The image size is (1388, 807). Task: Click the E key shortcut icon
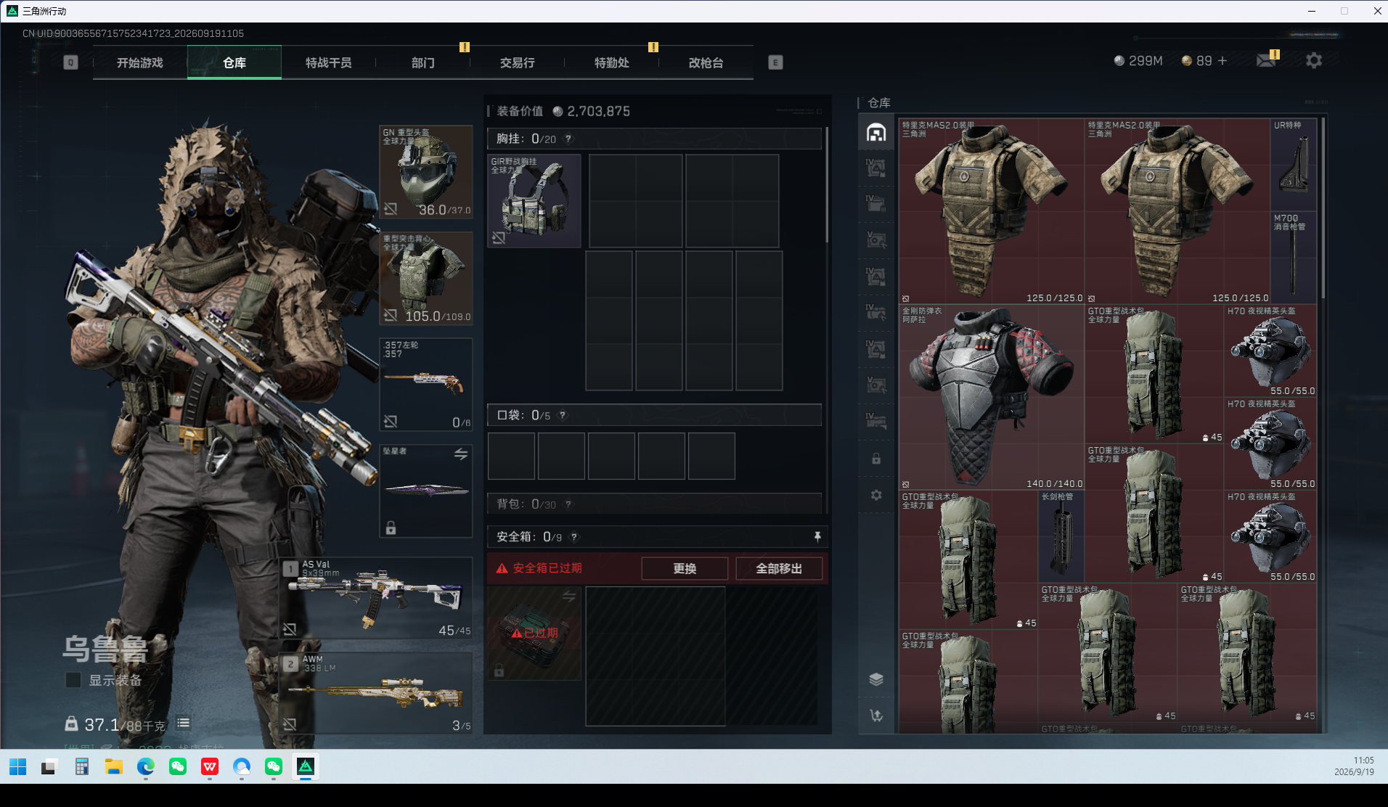click(x=775, y=62)
